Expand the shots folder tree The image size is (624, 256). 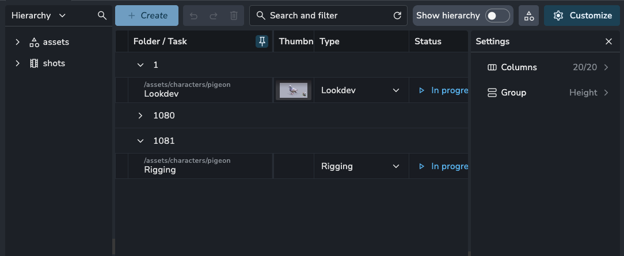18,63
